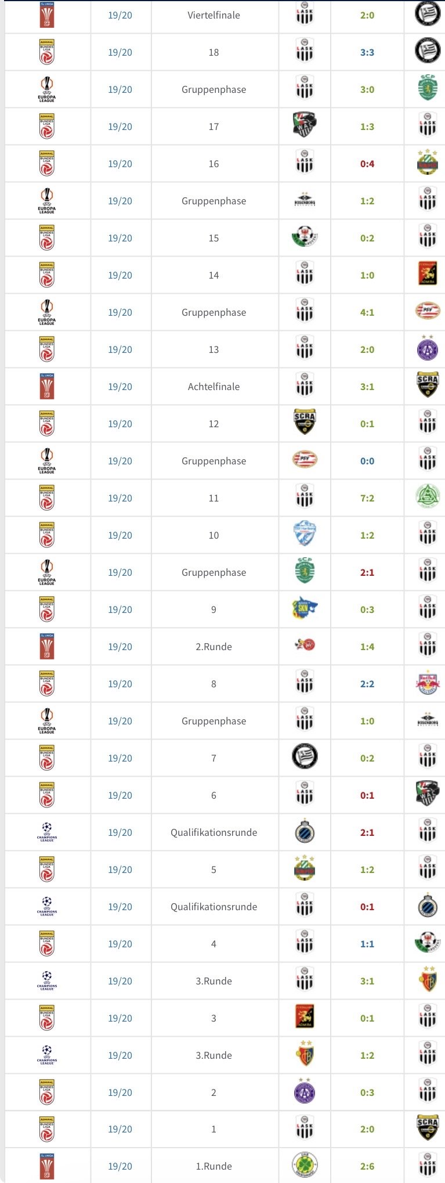The image size is (445, 1183).
Task: Click the Sporting CP crest in the 3:0 match
Action: pyautogui.click(x=428, y=89)
